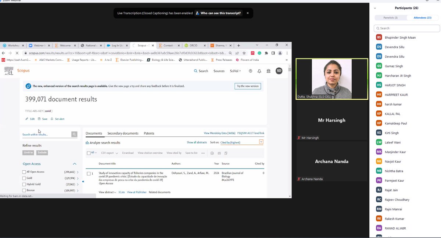The image size is (441, 238).
Task: Click the Analyze search results chart icon
Action: point(87,143)
